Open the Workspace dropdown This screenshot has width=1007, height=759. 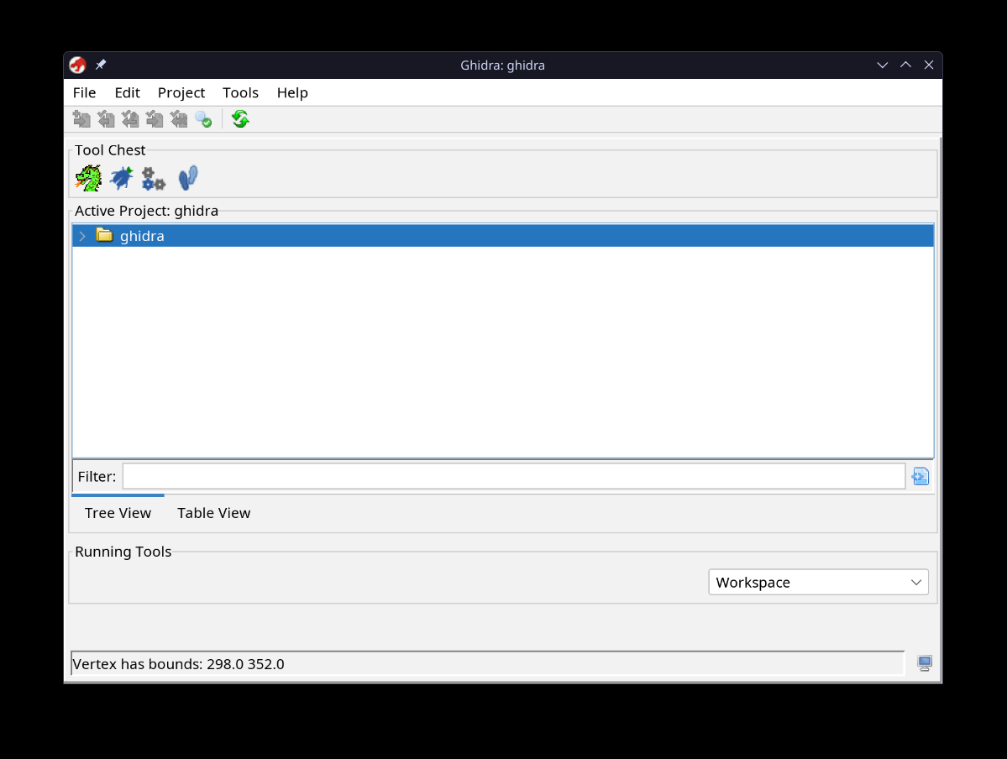tap(818, 583)
